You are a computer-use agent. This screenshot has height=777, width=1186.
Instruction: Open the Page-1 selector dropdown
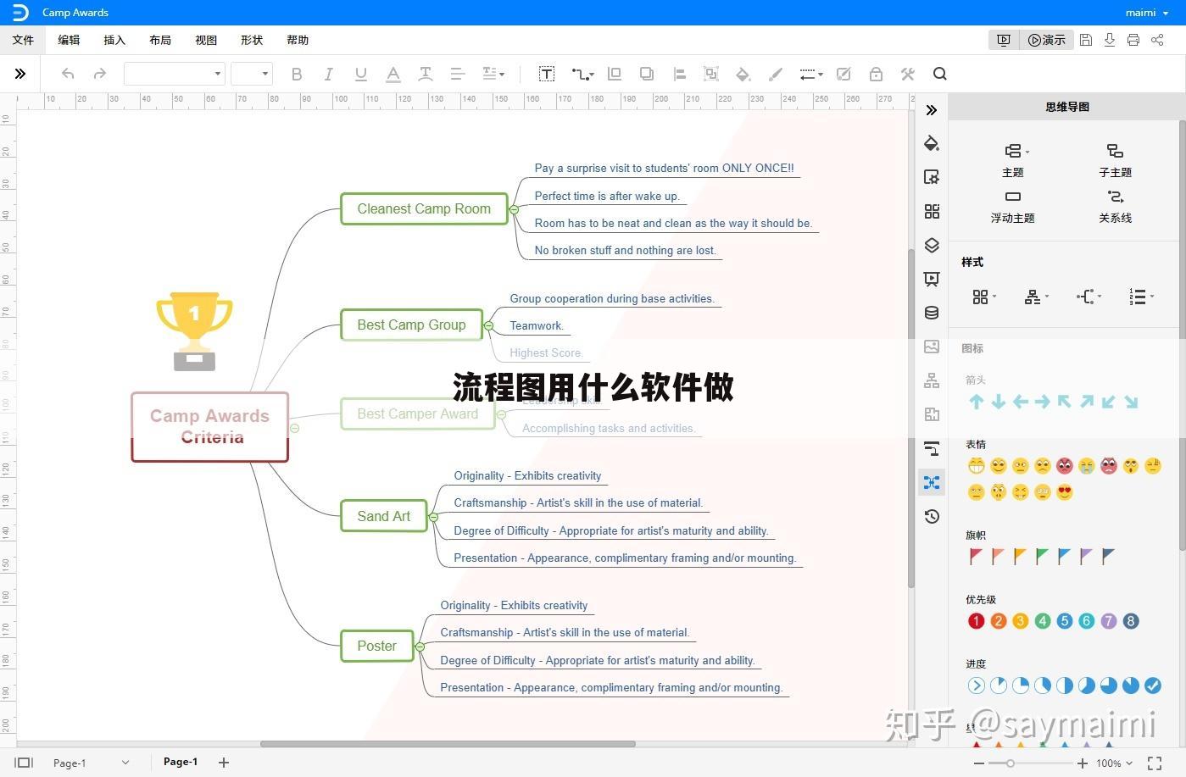(90, 763)
